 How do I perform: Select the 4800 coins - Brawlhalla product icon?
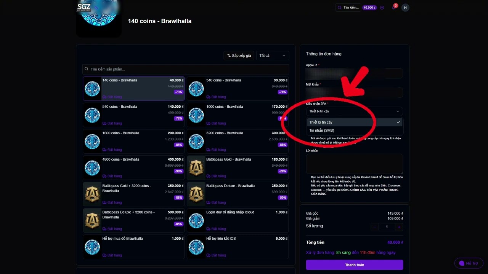pos(92,168)
